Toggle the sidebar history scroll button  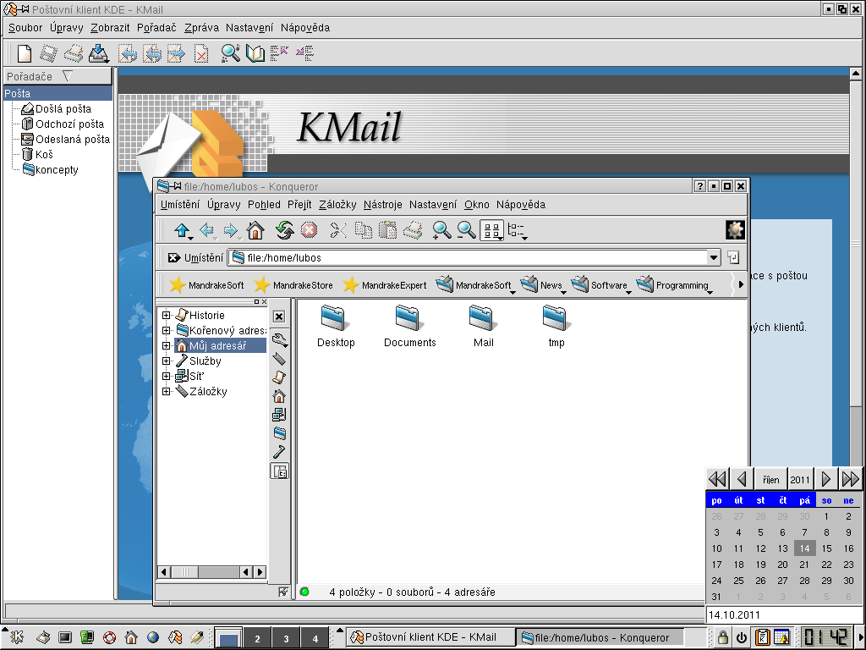[279, 377]
